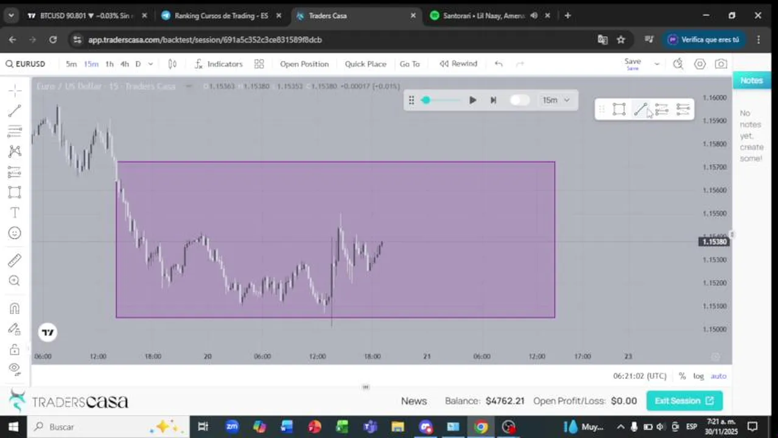
Task: Switch to Ranking Cursos de Trading tab
Action: (x=222, y=16)
